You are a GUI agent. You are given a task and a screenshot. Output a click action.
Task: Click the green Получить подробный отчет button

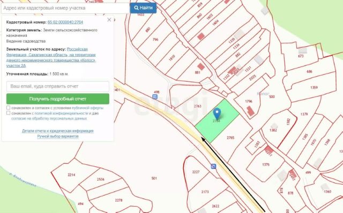pyautogui.click(x=58, y=99)
